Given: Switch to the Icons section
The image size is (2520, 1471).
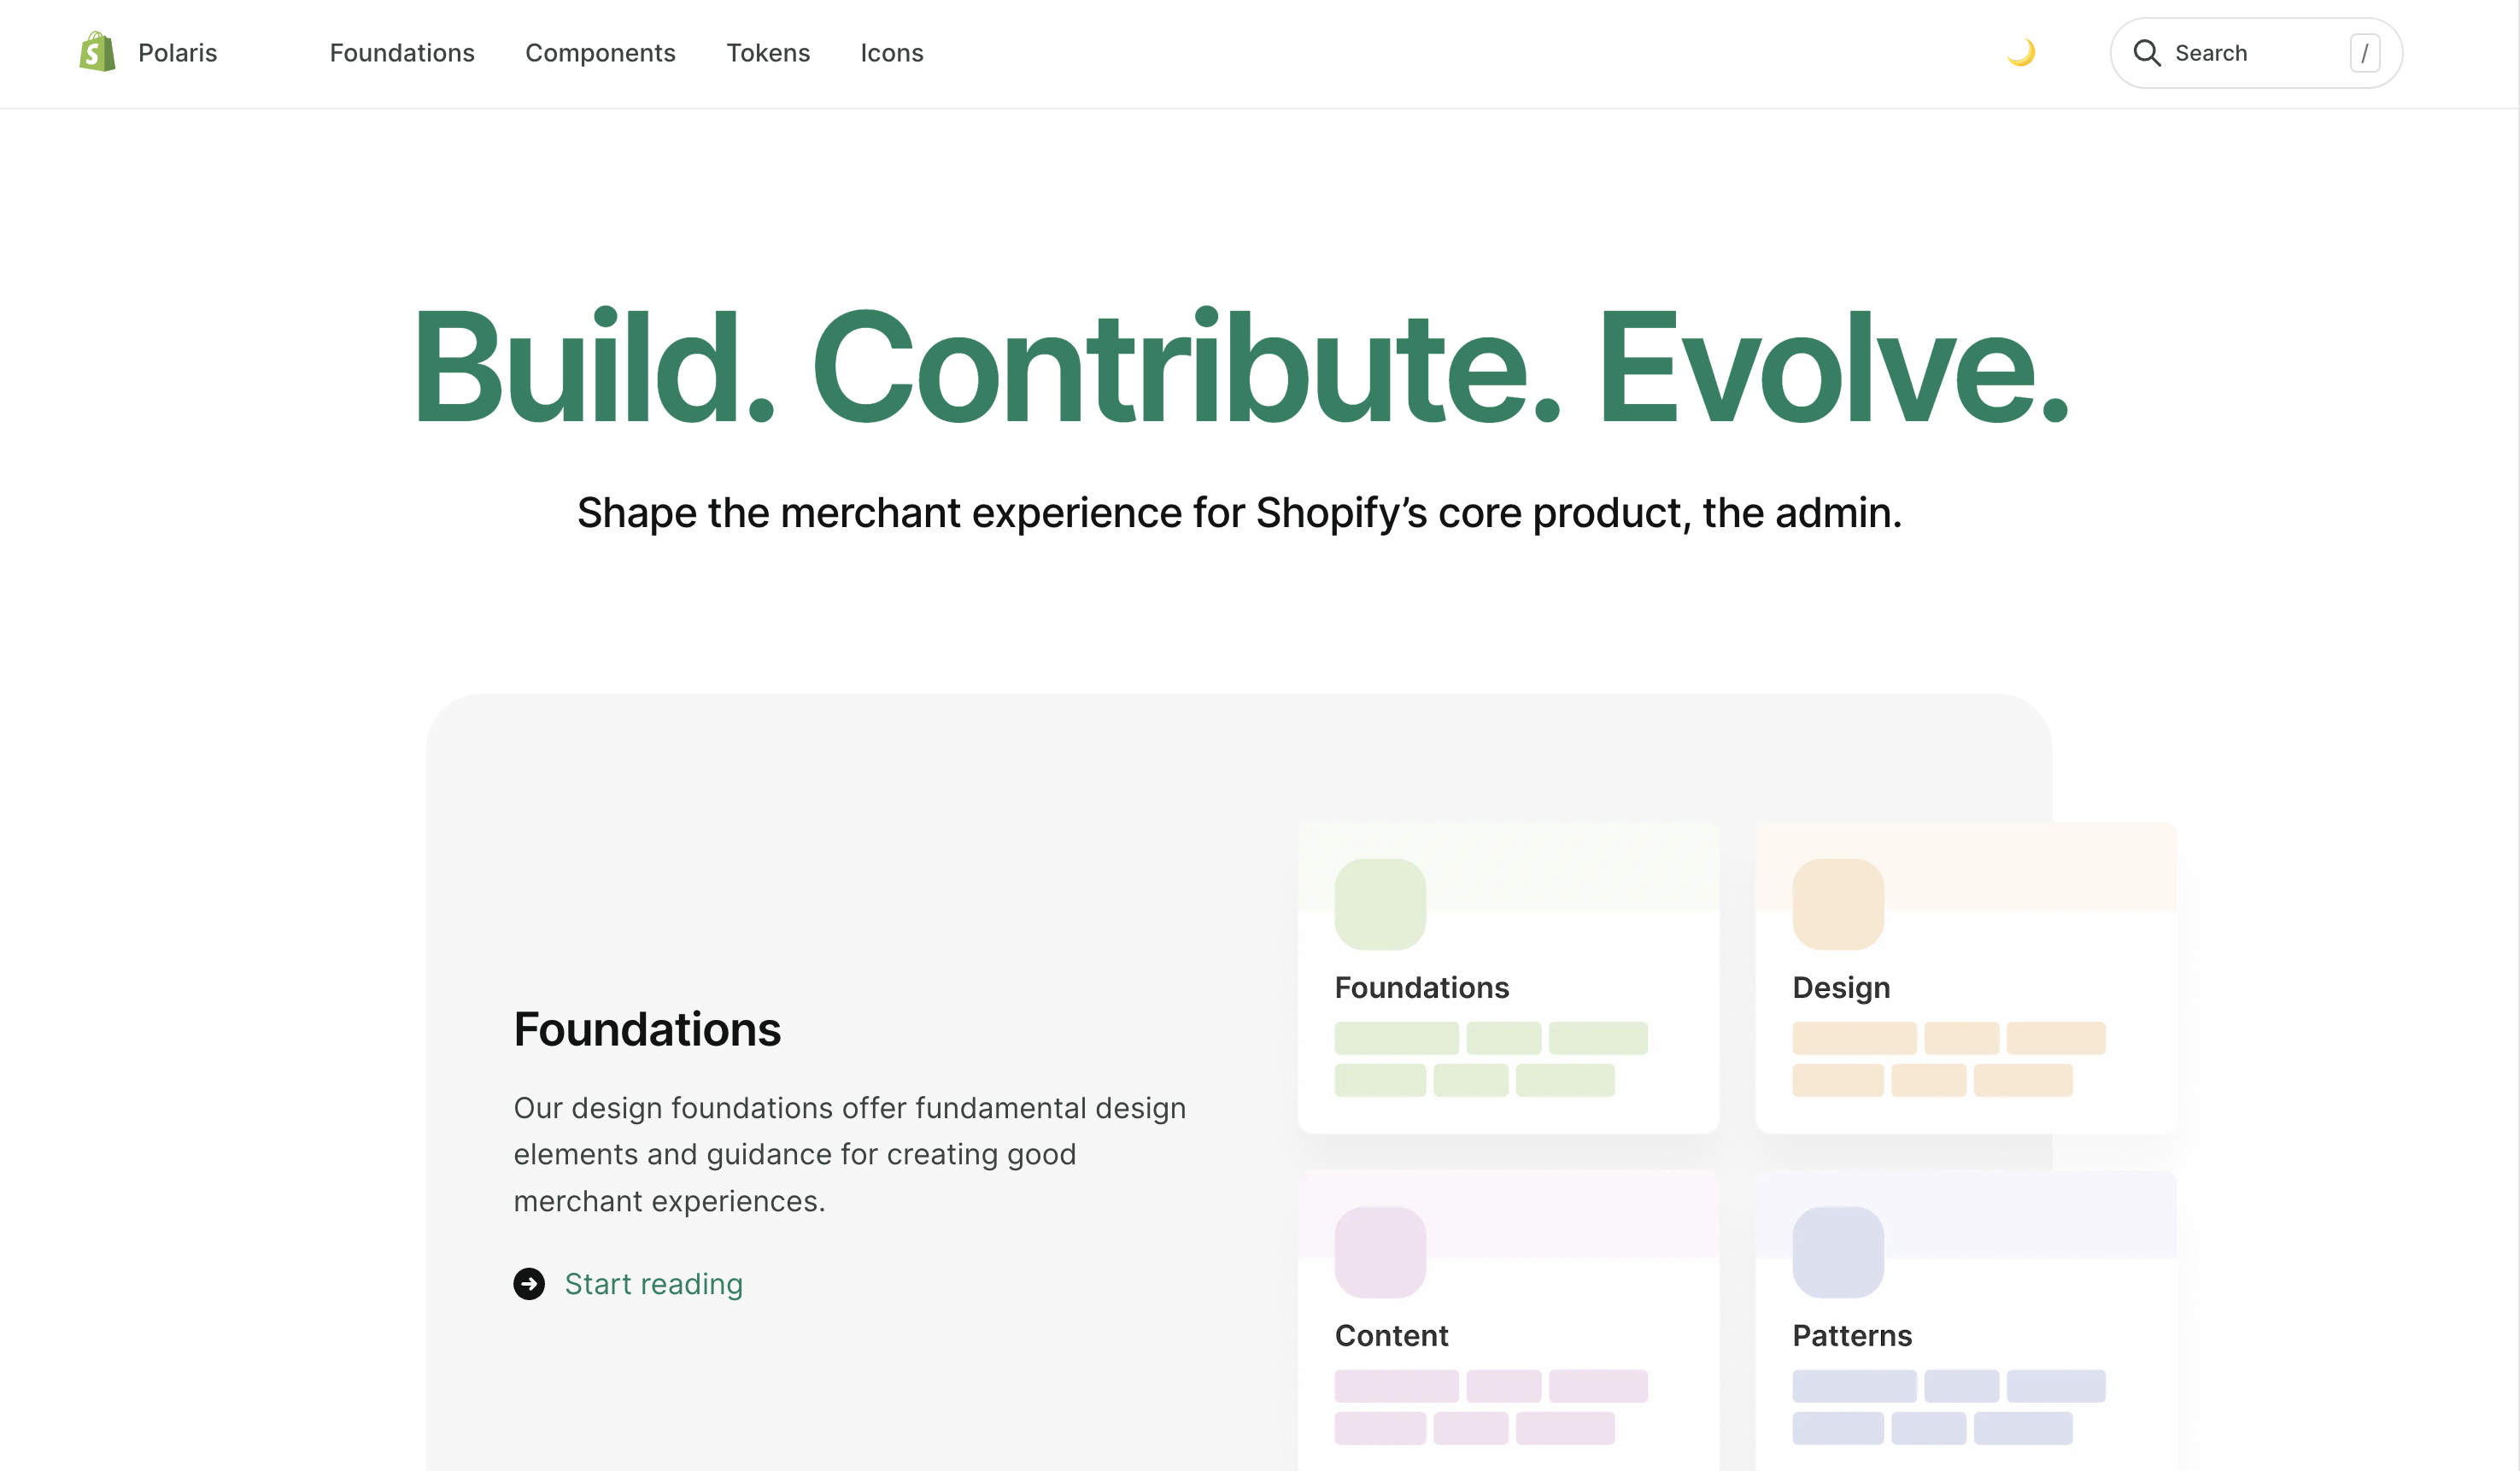Looking at the screenshot, I should [892, 53].
